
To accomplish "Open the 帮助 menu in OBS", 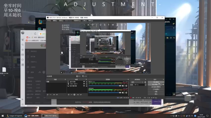I will pyautogui.click(x=90, y=21).
